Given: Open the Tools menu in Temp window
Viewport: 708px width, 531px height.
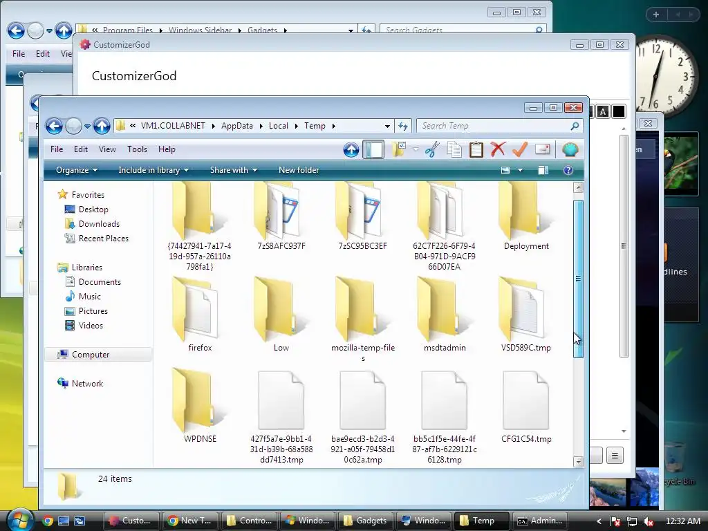Looking at the screenshot, I should pyautogui.click(x=138, y=149).
